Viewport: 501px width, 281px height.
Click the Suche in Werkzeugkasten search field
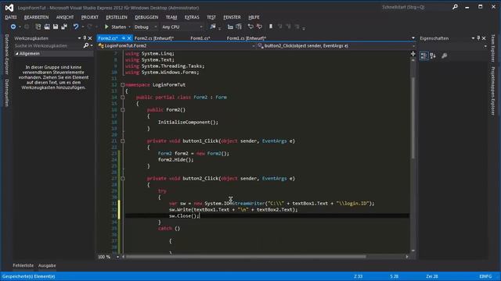coord(48,46)
